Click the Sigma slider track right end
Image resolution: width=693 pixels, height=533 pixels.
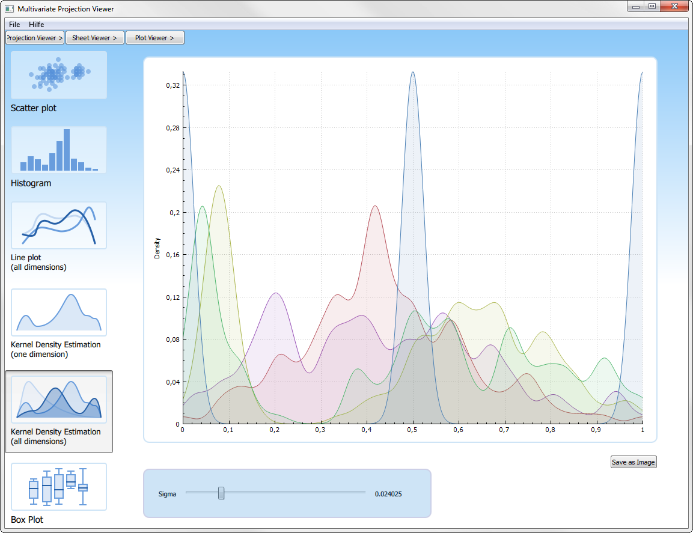coord(363,493)
